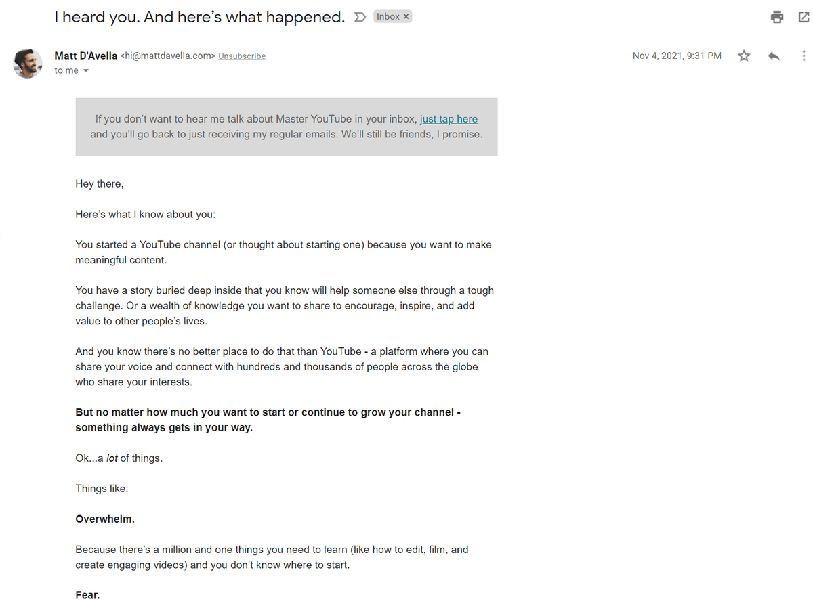Click the Nov 4, 2021 timestamp
Viewport: 813px width, 614px height.
coord(677,56)
